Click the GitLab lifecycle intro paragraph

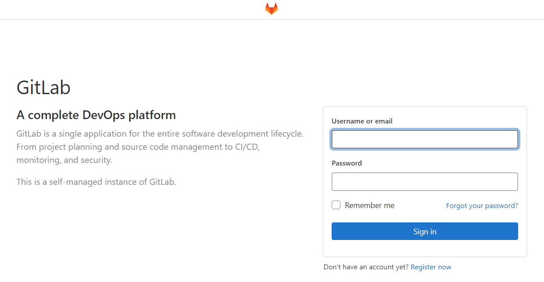pos(160,146)
